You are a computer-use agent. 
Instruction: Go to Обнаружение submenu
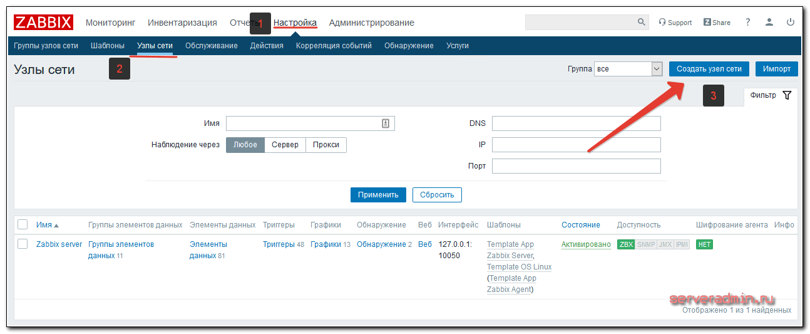[409, 46]
